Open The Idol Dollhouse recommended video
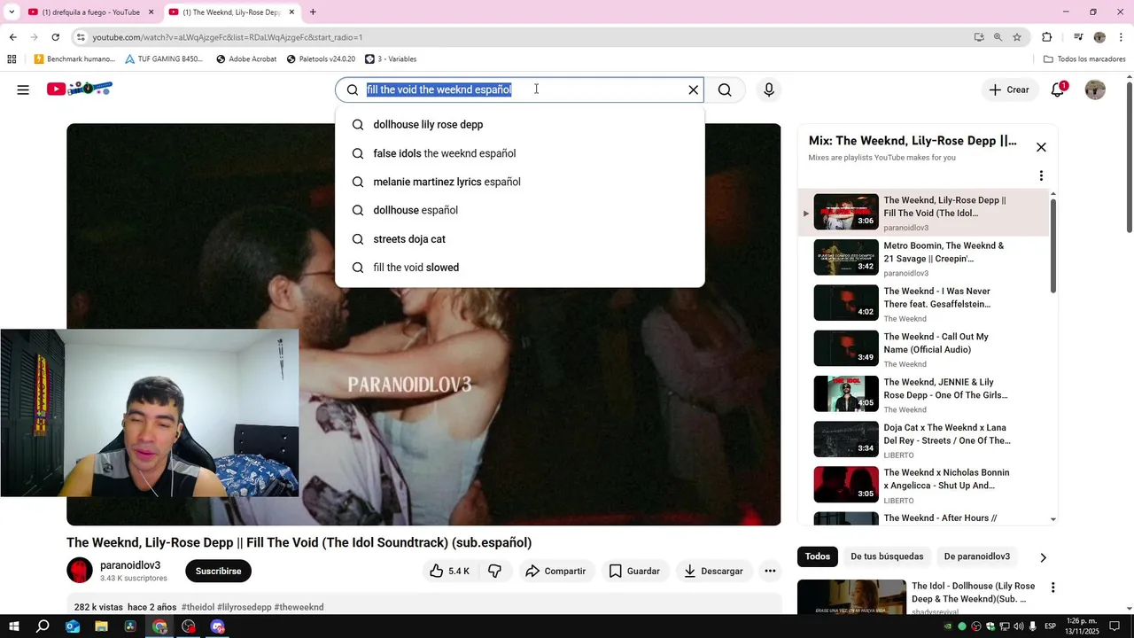Image resolution: width=1134 pixels, height=638 pixels. [917, 598]
